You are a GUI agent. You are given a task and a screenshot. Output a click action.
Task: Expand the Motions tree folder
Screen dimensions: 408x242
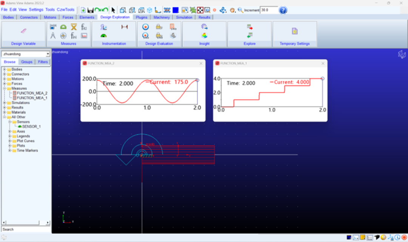coord(4,79)
